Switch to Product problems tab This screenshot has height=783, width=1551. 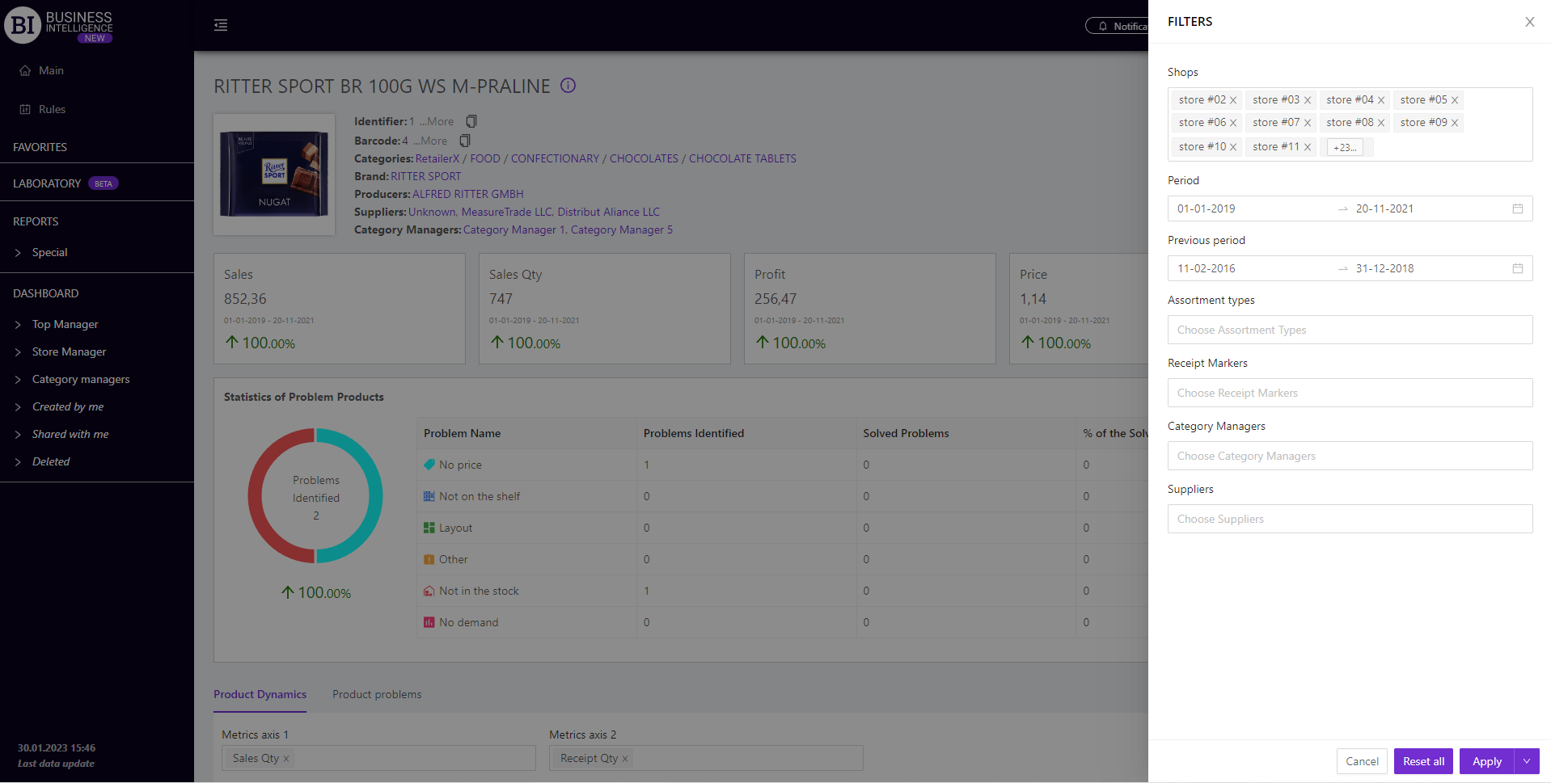click(x=377, y=694)
